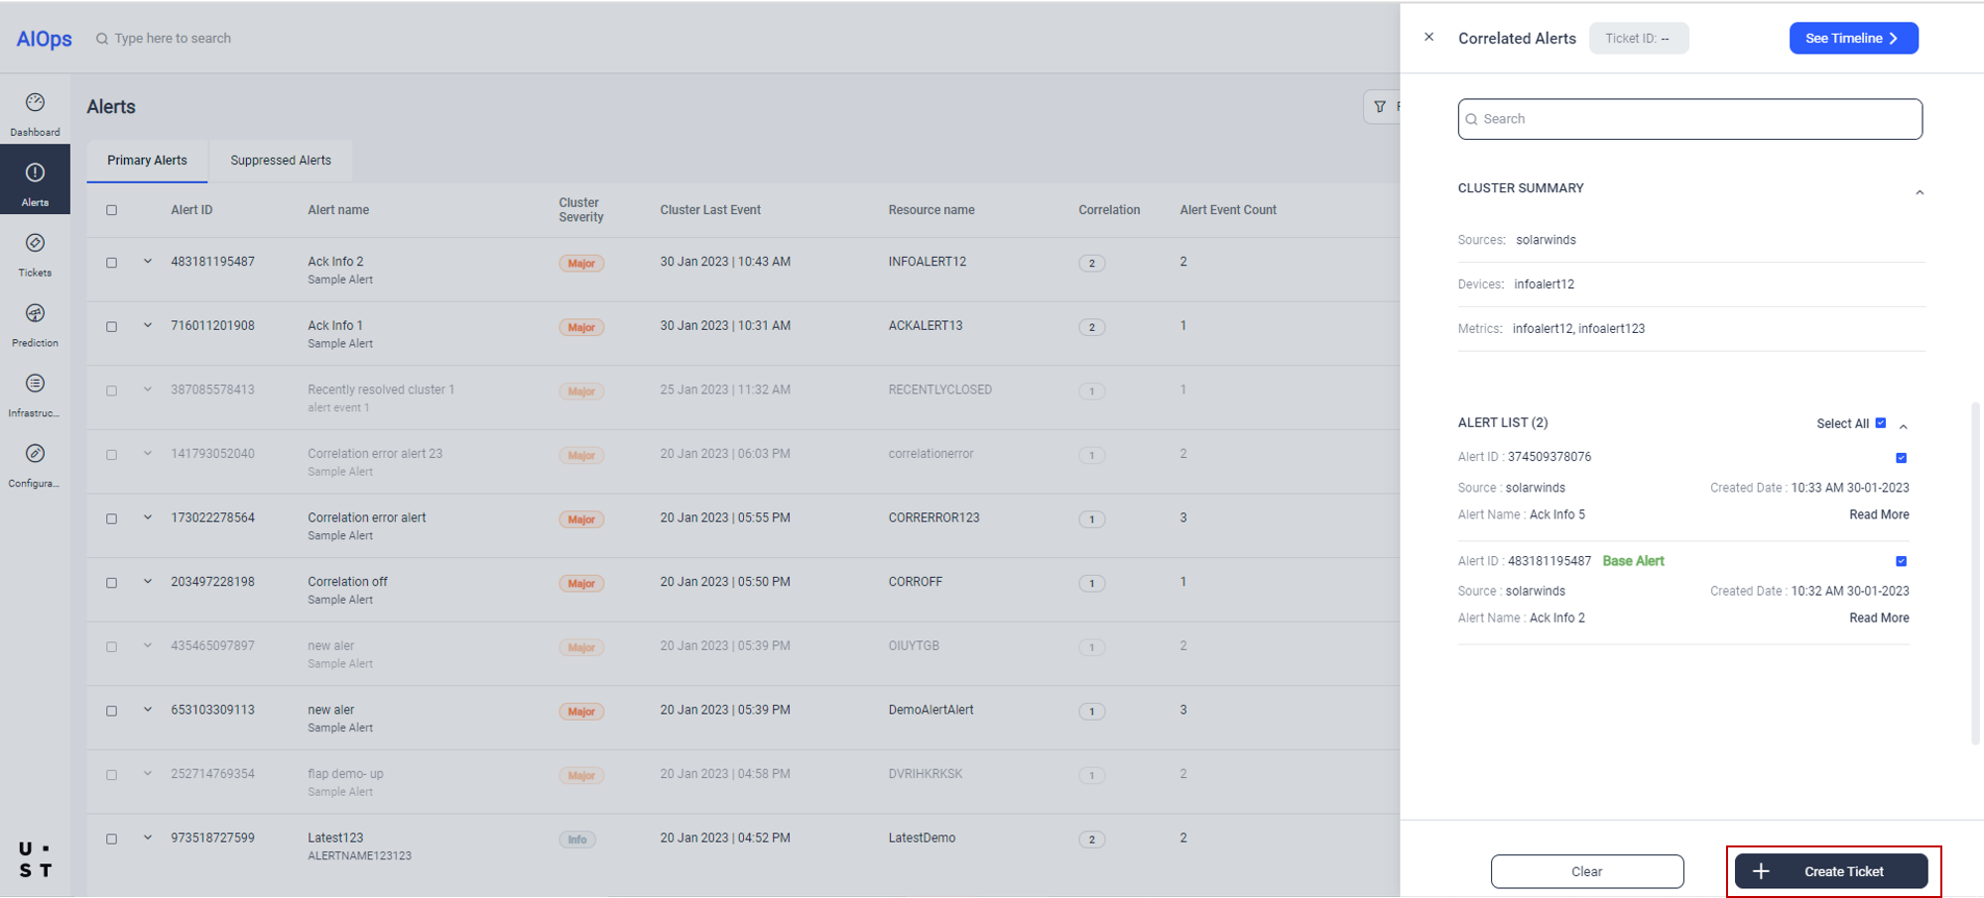Toggle the Select All checkbox

tap(1880, 423)
